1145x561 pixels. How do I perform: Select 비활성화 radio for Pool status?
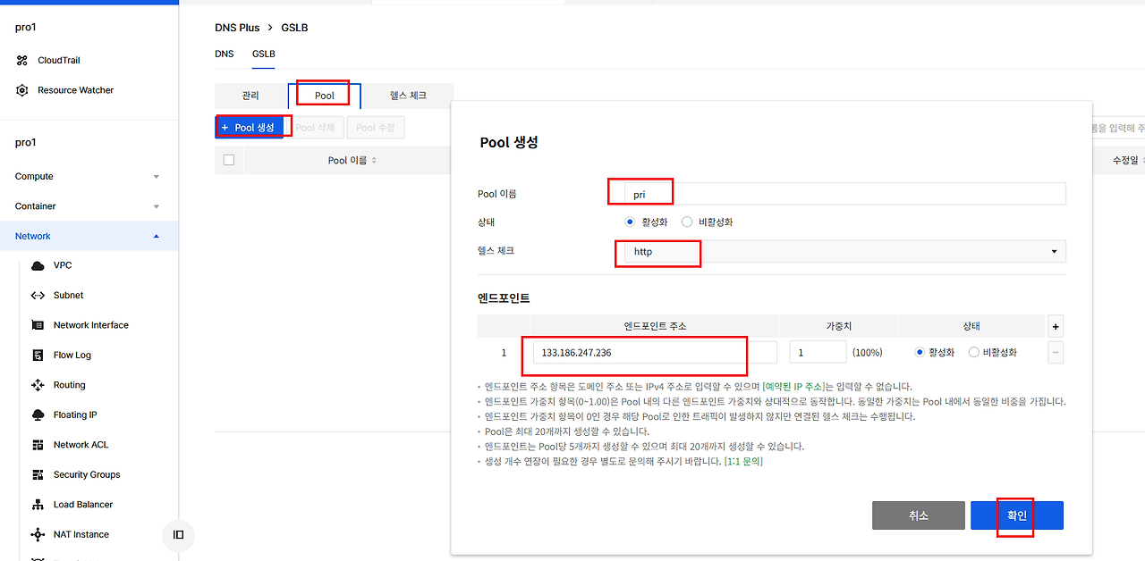(x=686, y=222)
